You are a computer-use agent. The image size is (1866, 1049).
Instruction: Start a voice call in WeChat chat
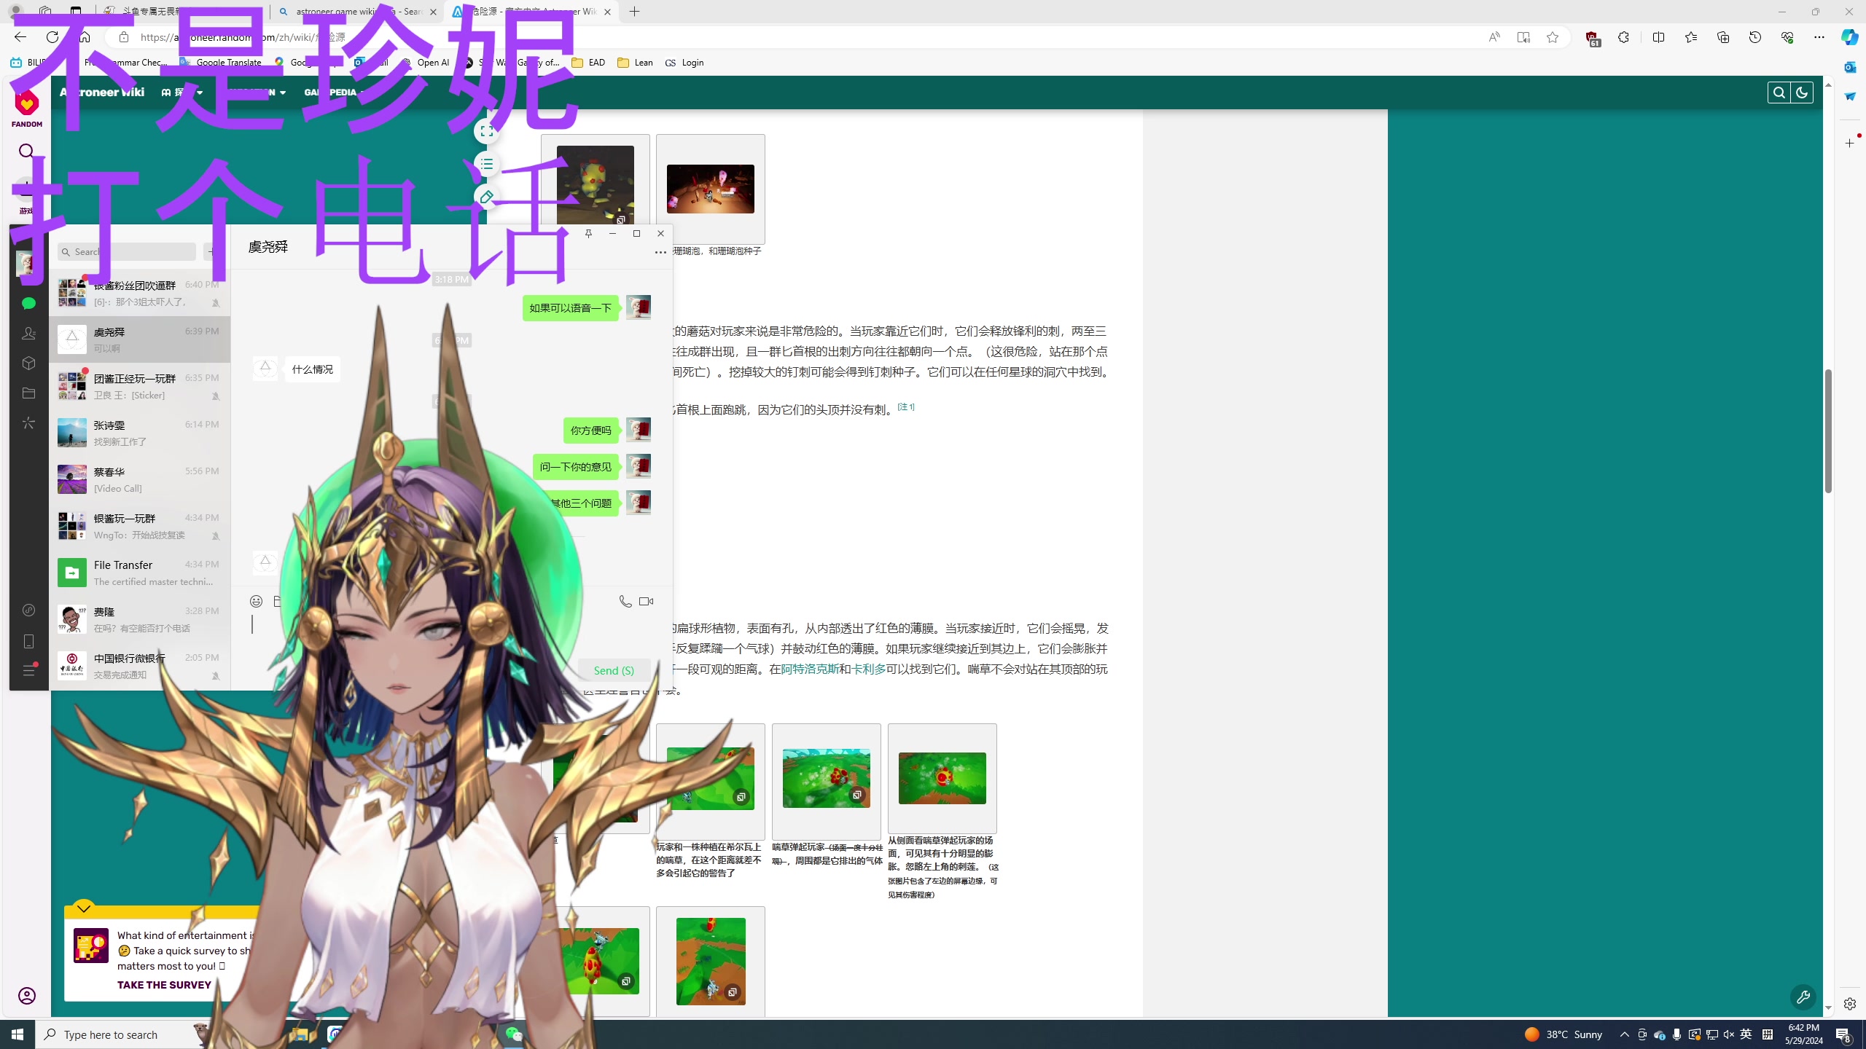(625, 601)
